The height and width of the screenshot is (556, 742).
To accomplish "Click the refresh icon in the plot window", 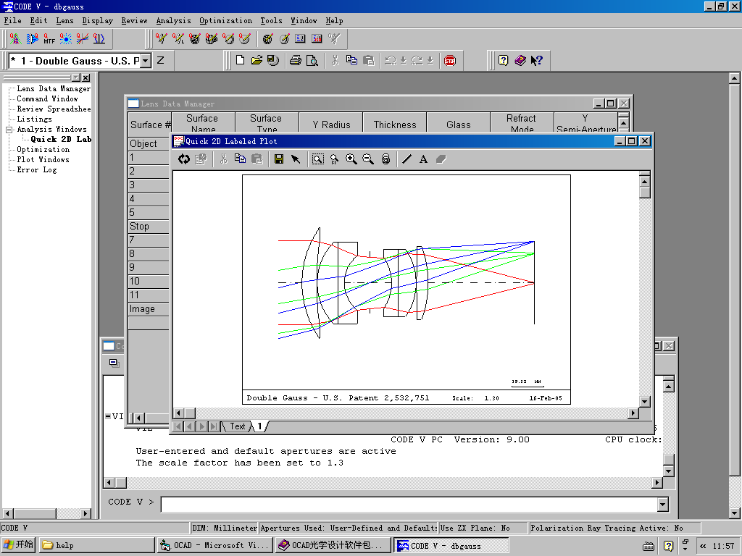I will [x=184, y=159].
